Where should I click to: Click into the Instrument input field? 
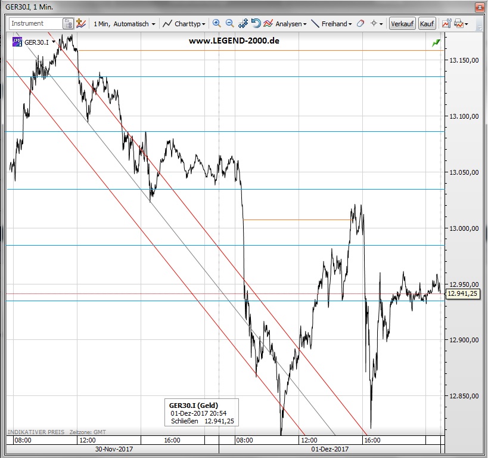[x=35, y=24]
